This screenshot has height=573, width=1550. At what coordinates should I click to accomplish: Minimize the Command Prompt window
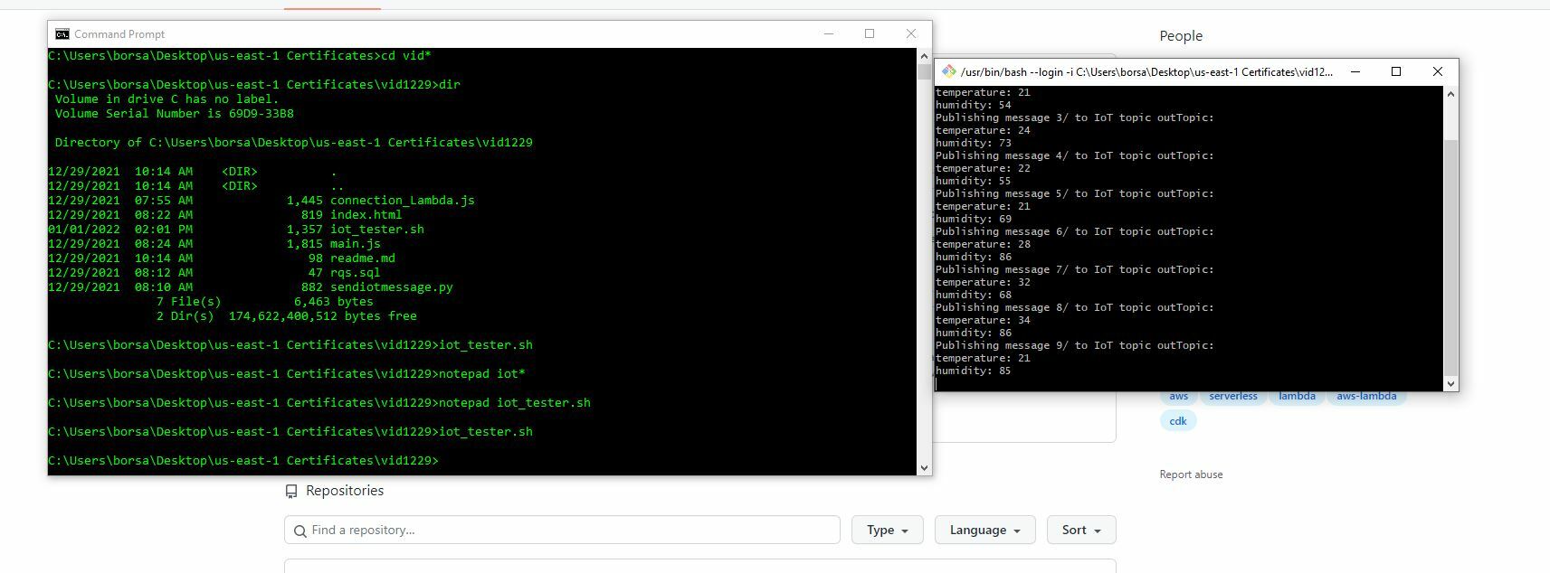point(828,34)
